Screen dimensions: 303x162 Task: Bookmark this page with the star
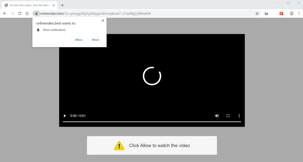click(x=257, y=14)
